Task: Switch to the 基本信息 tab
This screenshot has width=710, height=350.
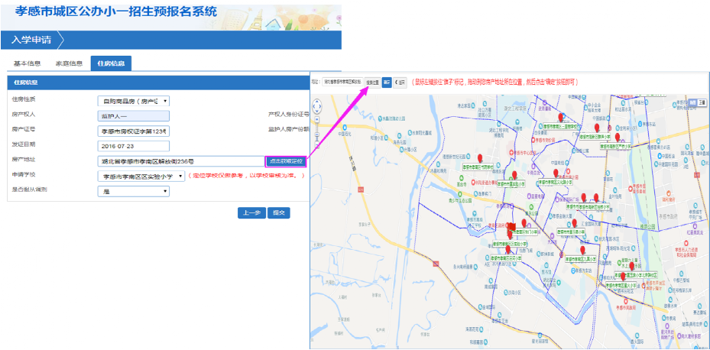Action: point(28,63)
